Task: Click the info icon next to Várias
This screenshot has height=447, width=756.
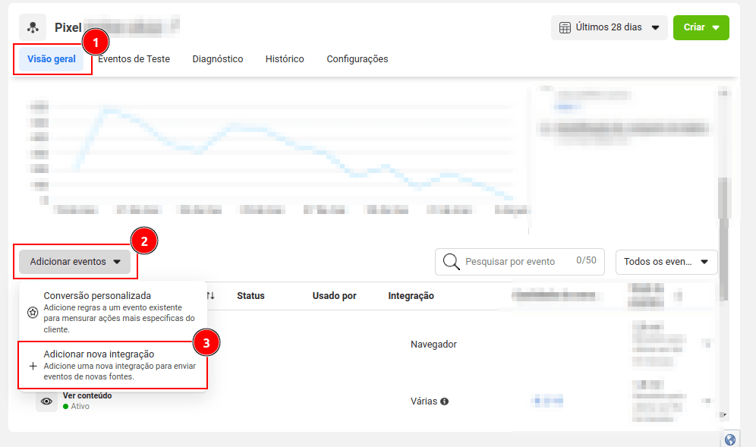Action: point(445,401)
